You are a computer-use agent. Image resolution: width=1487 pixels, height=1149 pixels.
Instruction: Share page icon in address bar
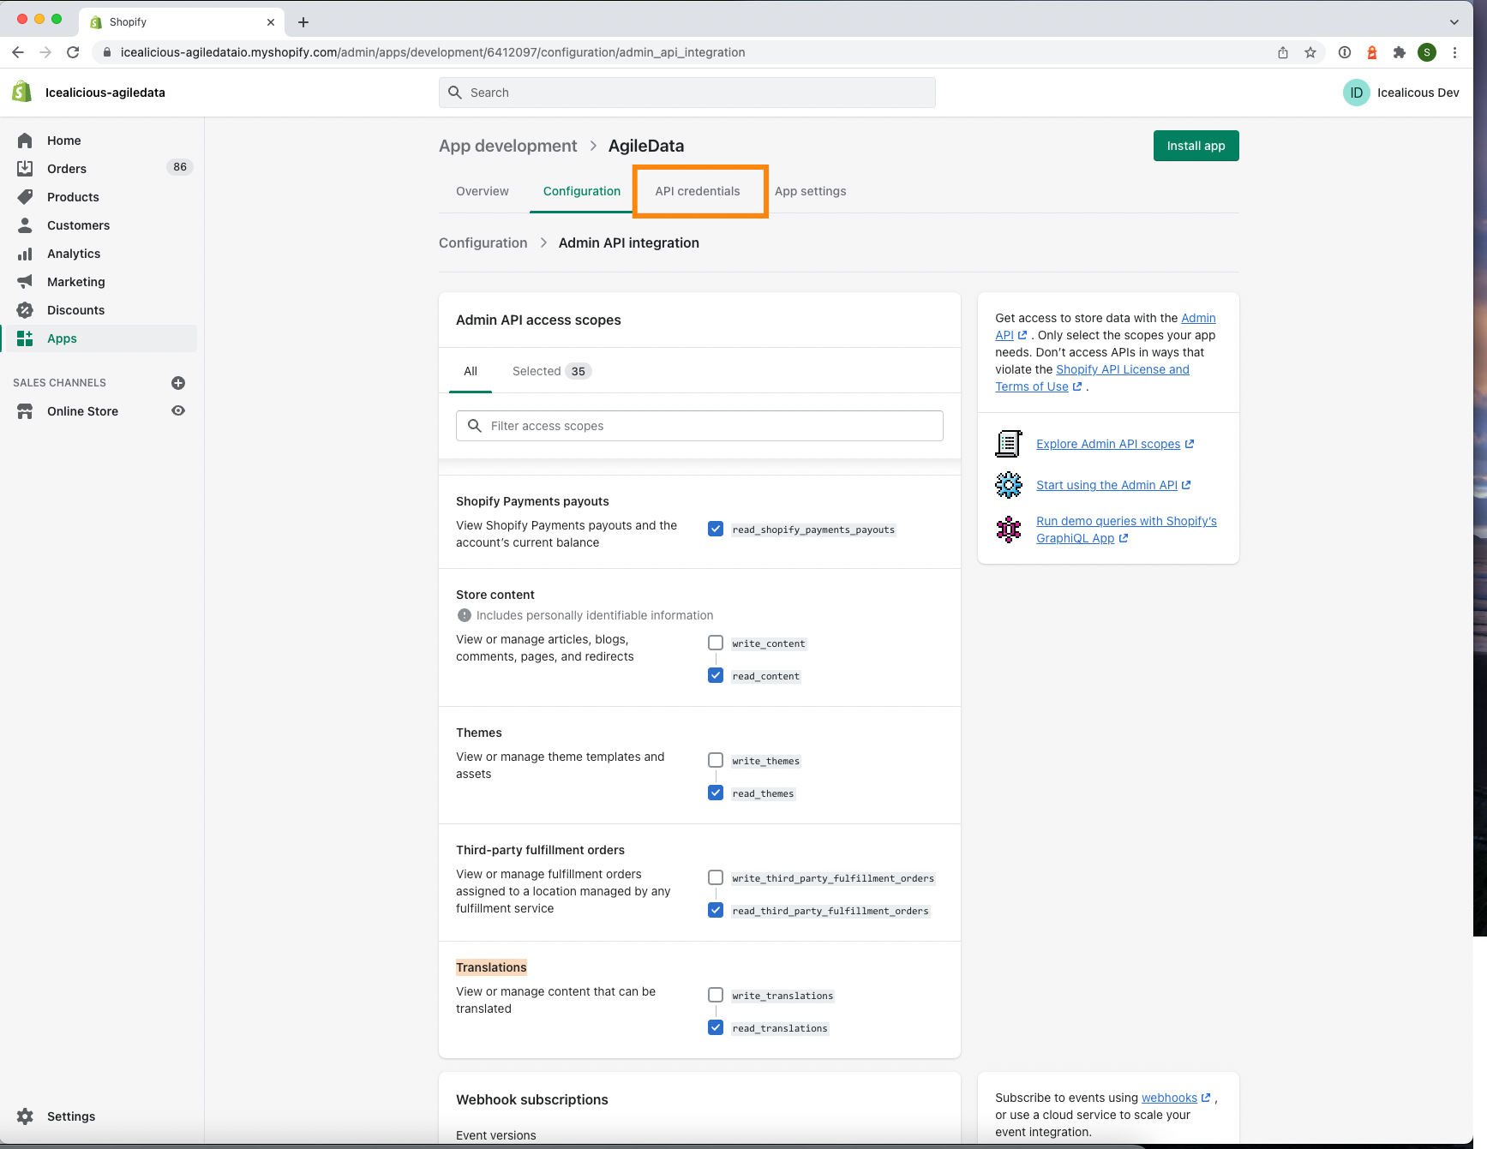[x=1283, y=52]
